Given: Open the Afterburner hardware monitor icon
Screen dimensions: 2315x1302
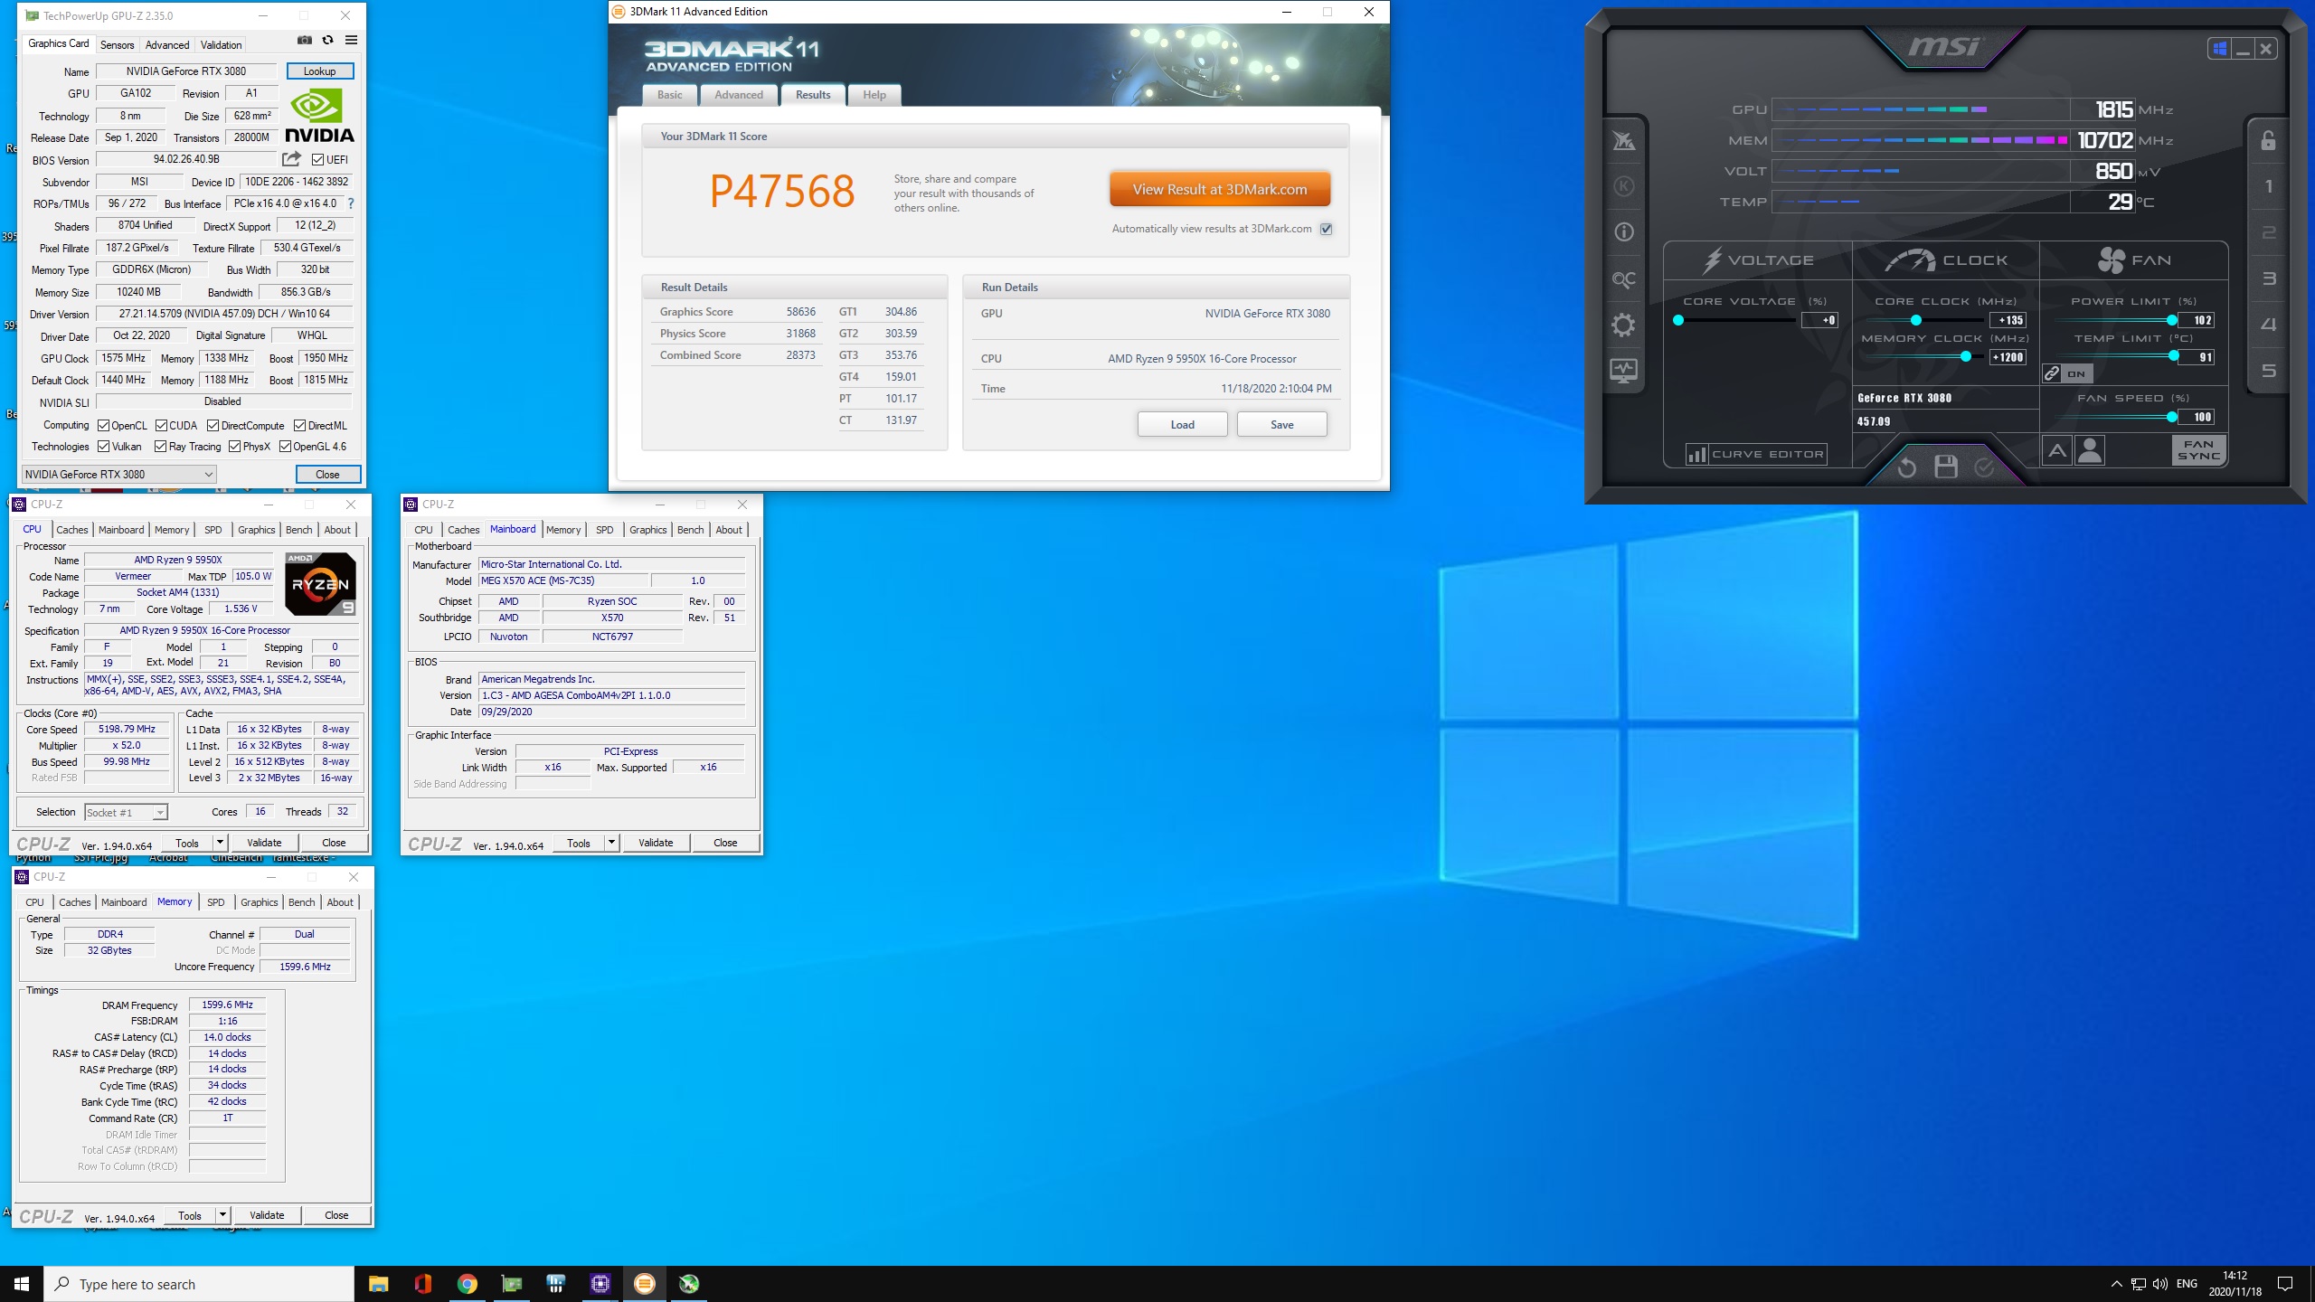Looking at the screenshot, I should (x=1624, y=371).
